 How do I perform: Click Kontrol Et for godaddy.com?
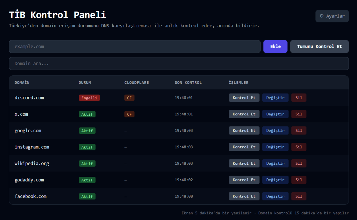point(244,180)
